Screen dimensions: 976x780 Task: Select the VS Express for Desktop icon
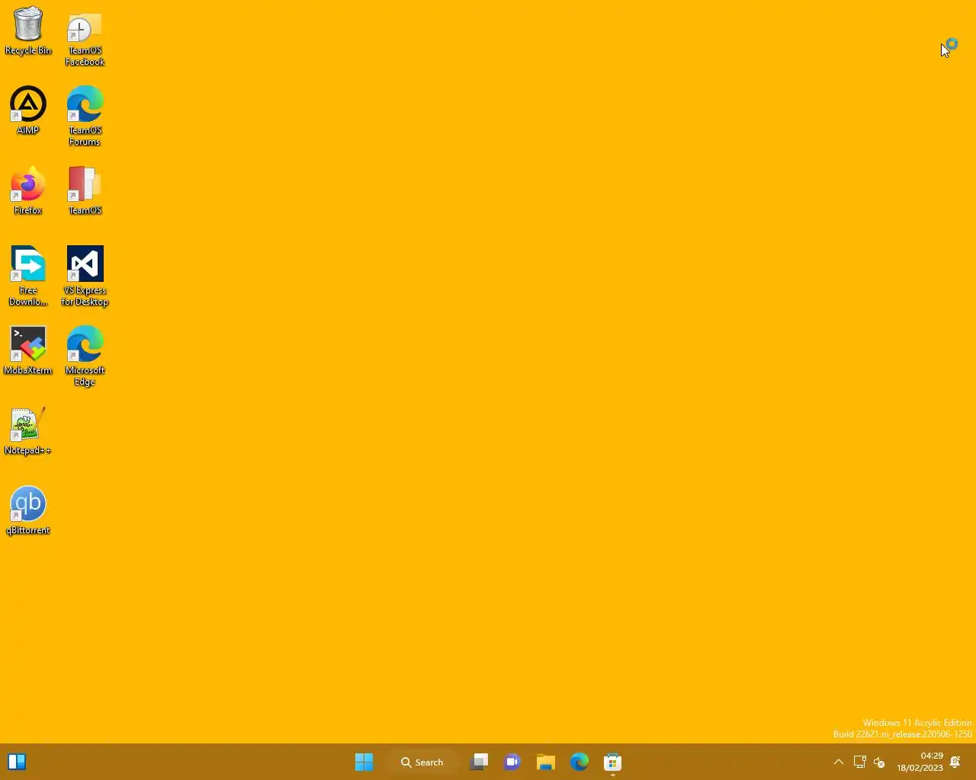(x=85, y=276)
